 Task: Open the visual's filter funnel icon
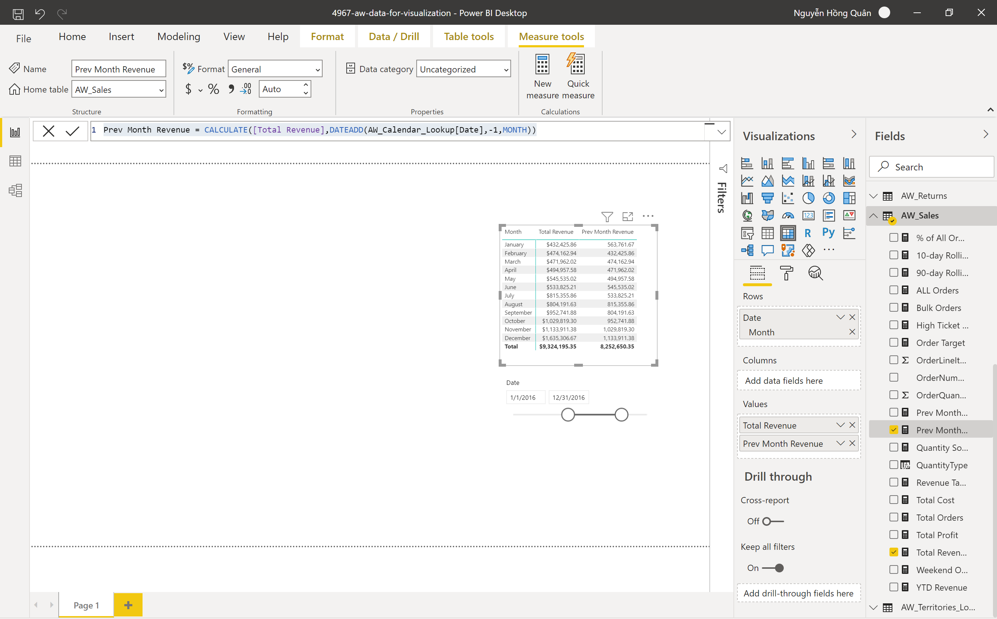point(607,216)
